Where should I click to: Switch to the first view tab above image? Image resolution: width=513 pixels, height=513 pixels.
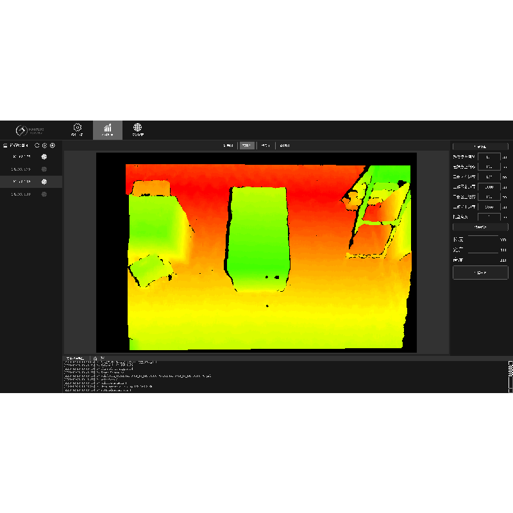click(x=228, y=146)
